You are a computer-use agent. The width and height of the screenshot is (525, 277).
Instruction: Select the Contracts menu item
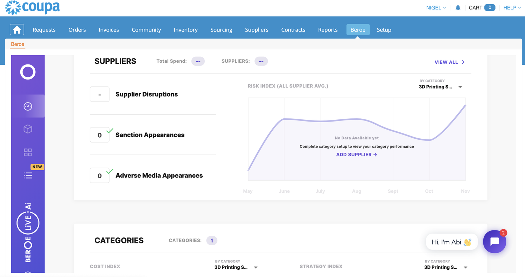[x=293, y=30]
